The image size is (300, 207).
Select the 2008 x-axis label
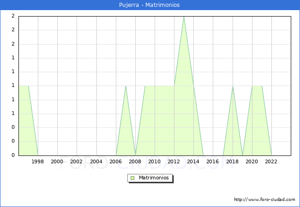[135, 161]
